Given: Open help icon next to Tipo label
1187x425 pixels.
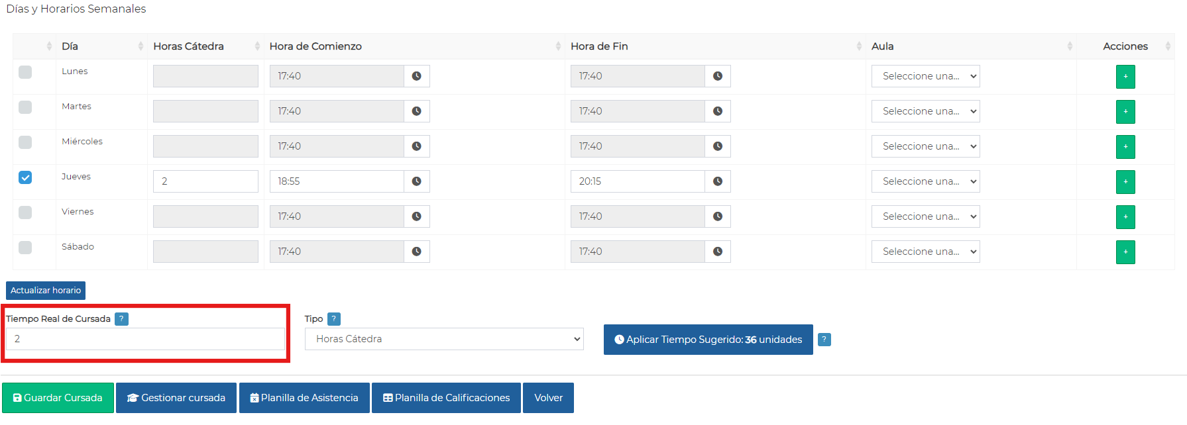Looking at the screenshot, I should (x=334, y=319).
